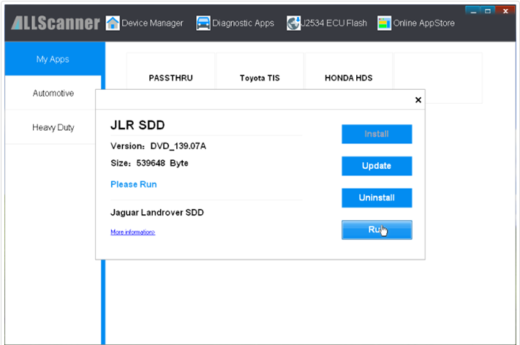Close the JLR SDD dialog
The image size is (520, 345).
tap(418, 99)
